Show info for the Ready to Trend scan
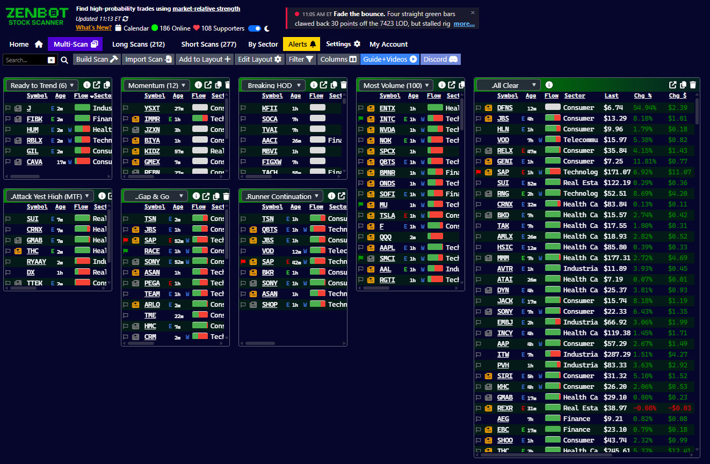Screen dimensions: 710x464 (86, 85)
